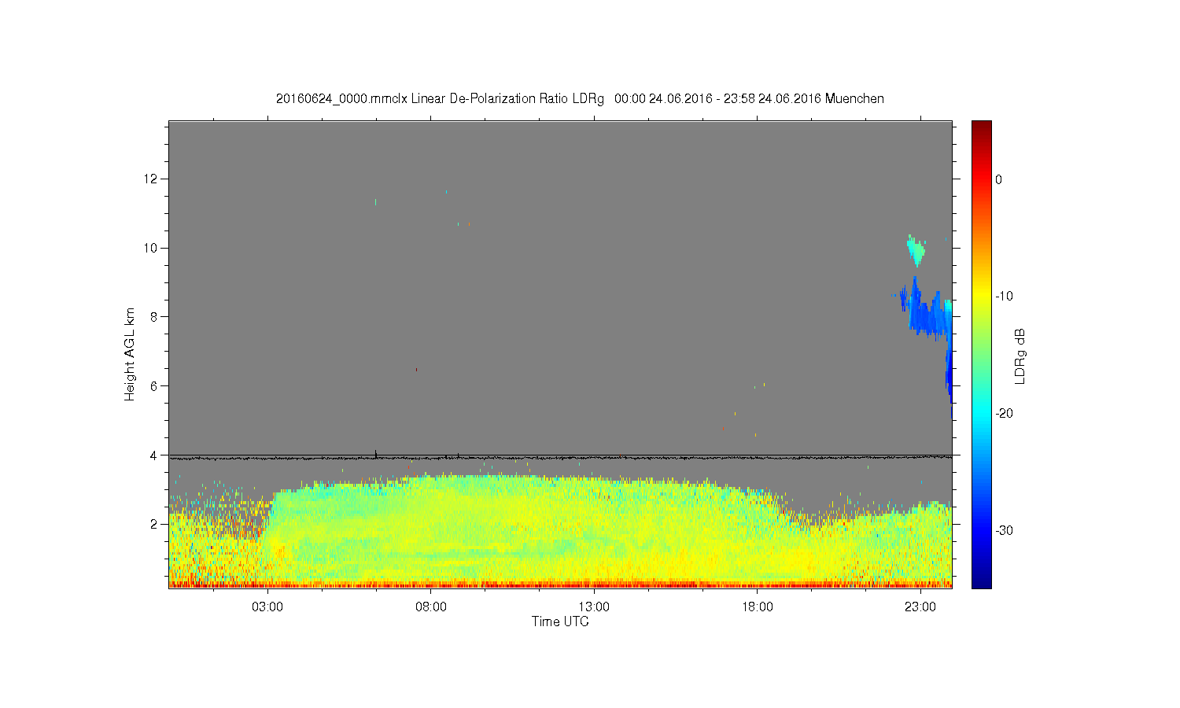This screenshot has height=708, width=1180.
Task: Click the 03:00 time tick label
Action: [268, 607]
